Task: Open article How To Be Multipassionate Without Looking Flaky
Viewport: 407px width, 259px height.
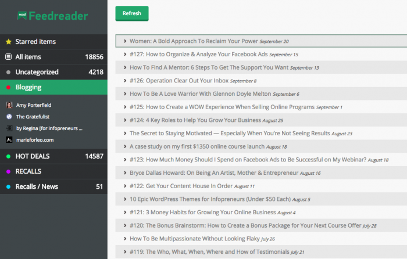Action: (195, 239)
